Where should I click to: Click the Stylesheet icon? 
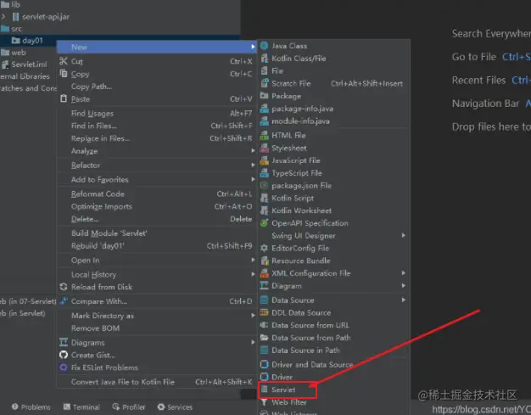pos(264,148)
